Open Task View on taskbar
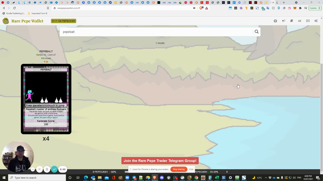323x181 pixels. coord(78,178)
